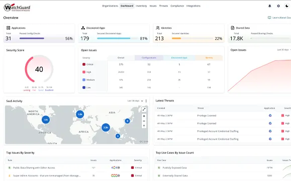Click the Medium severity color swatch
Screen dimensions: 291x181
pos(84,79)
